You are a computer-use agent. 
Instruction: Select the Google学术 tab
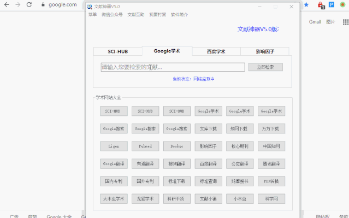(x=167, y=51)
